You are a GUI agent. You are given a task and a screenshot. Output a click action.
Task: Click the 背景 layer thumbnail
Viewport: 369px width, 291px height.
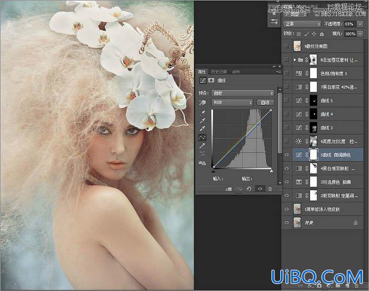click(298, 222)
